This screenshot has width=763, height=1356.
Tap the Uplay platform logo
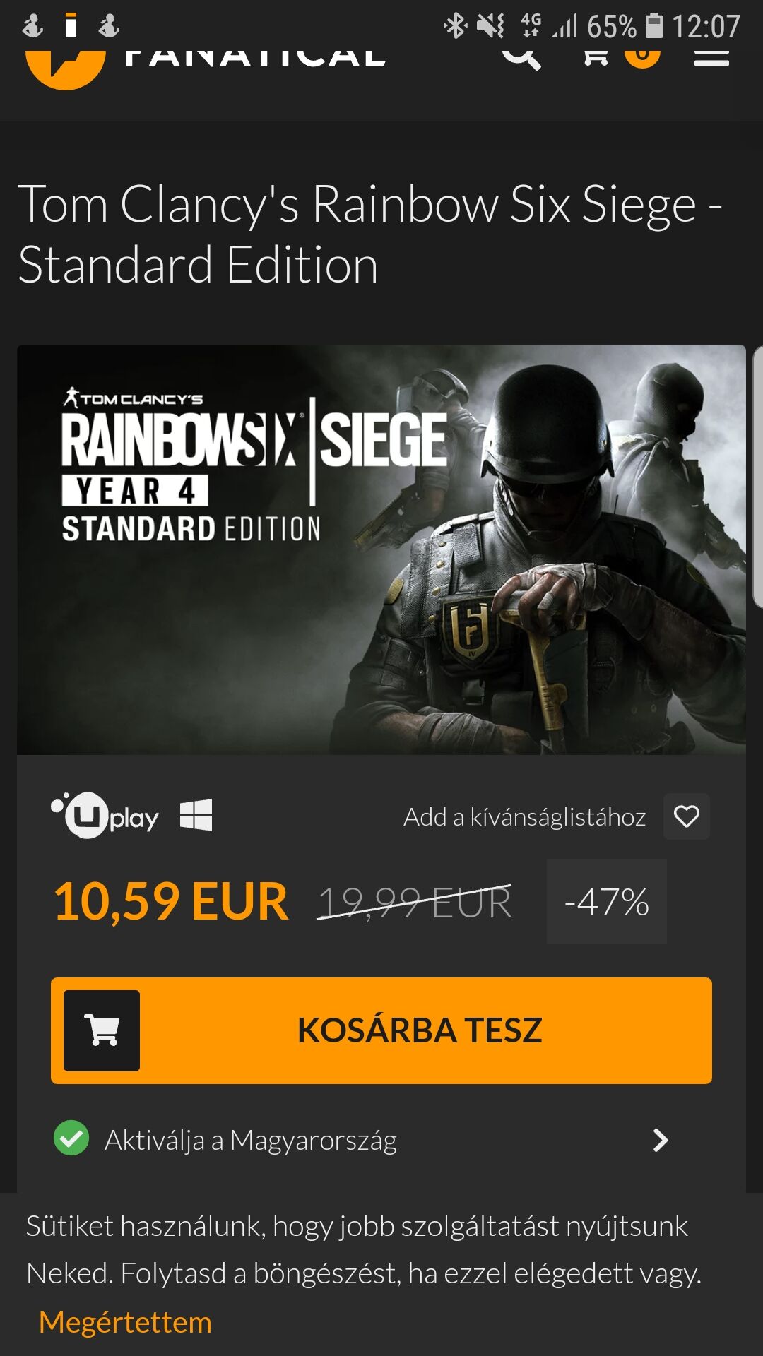[x=105, y=816]
